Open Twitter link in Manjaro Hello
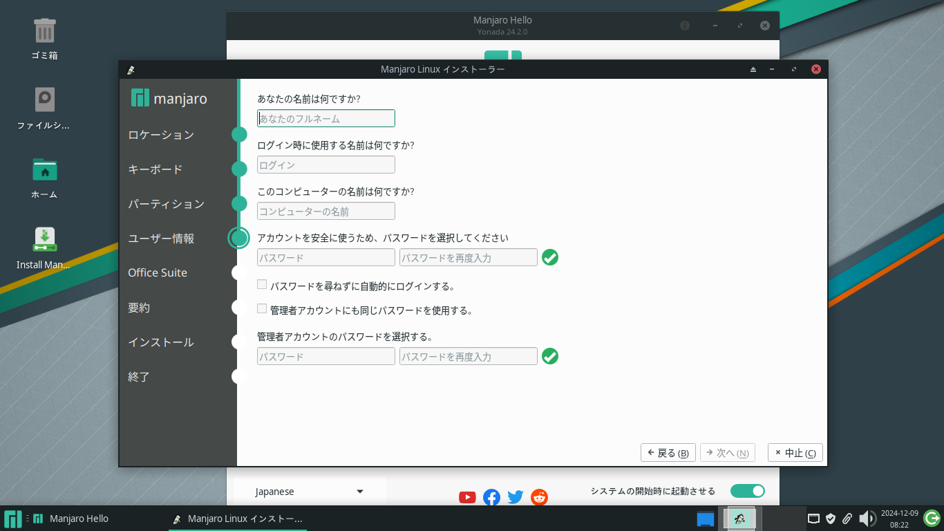This screenshot has height=531, width=944. coord(516,497)
